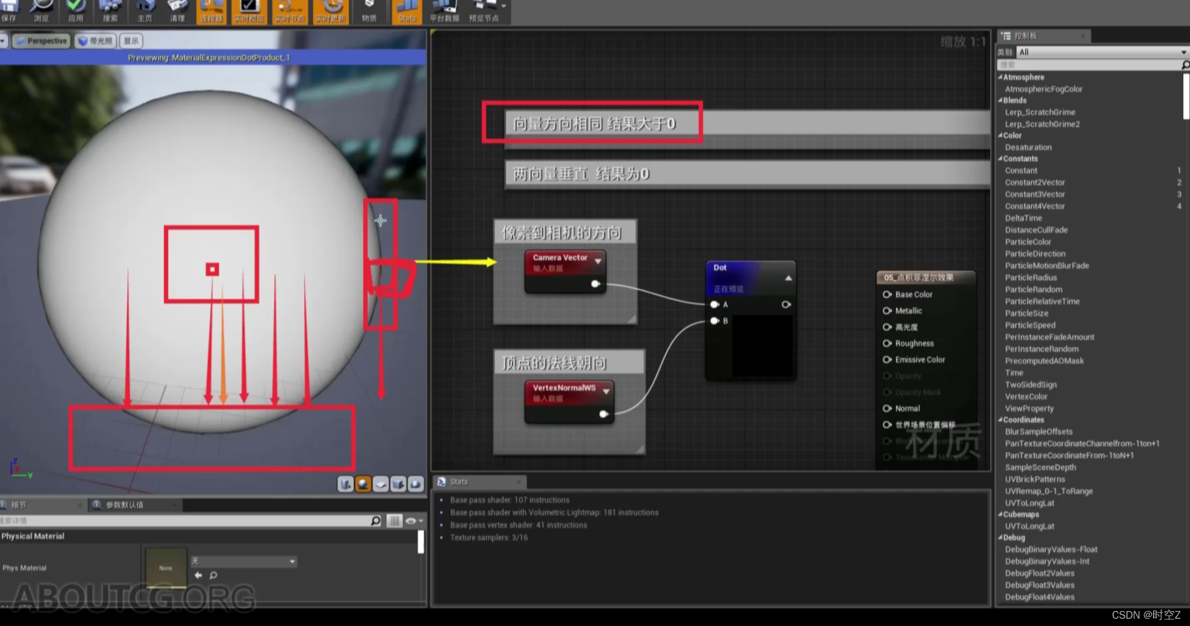Click the 保存 (Save) icon in toolbar
Image resolution: width=1190 pixels, height=626 pixels.
10,9
